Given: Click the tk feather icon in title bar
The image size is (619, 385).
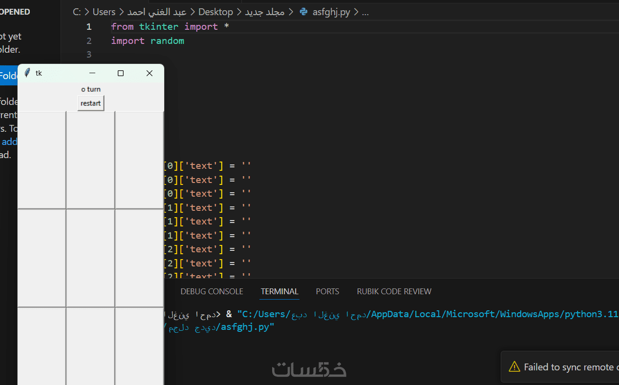Looking at the screenshot, I should (x=27, y=73).
